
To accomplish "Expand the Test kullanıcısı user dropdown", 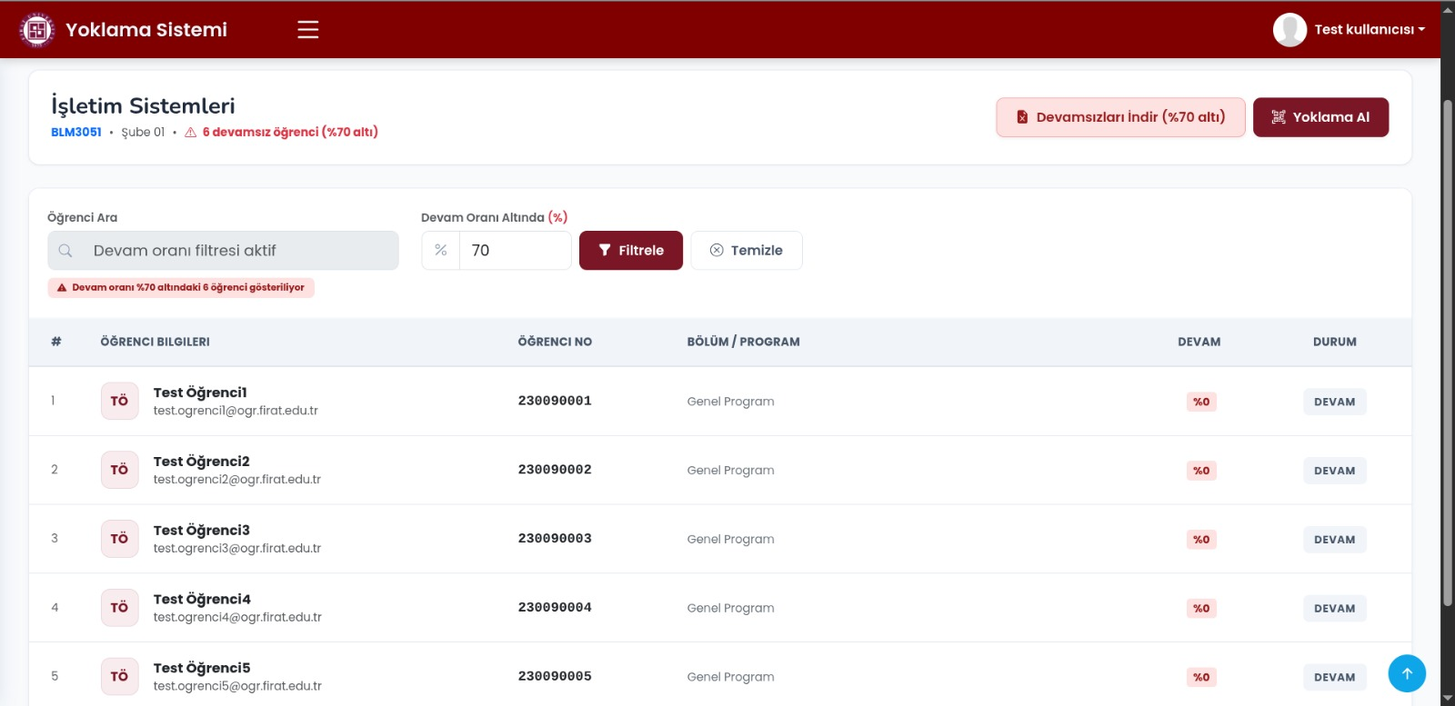I will coord(1369,30).
